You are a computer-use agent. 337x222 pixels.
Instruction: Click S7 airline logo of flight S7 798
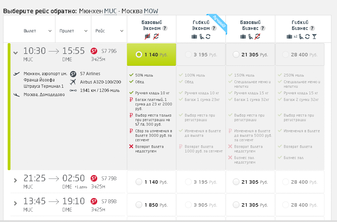pyautogui.click(x=94, y=179)
